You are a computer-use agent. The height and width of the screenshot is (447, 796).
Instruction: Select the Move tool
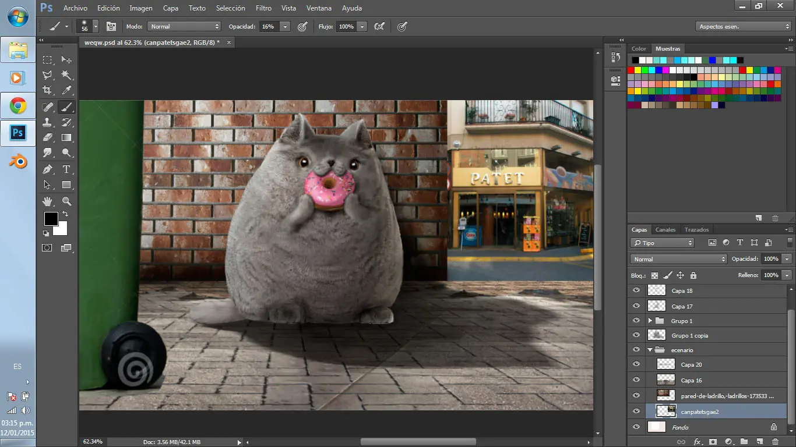66,59
